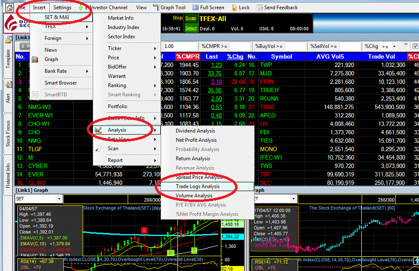Click the Home icon in the menu bar
419x271 pixels.
tap(10, 7)
